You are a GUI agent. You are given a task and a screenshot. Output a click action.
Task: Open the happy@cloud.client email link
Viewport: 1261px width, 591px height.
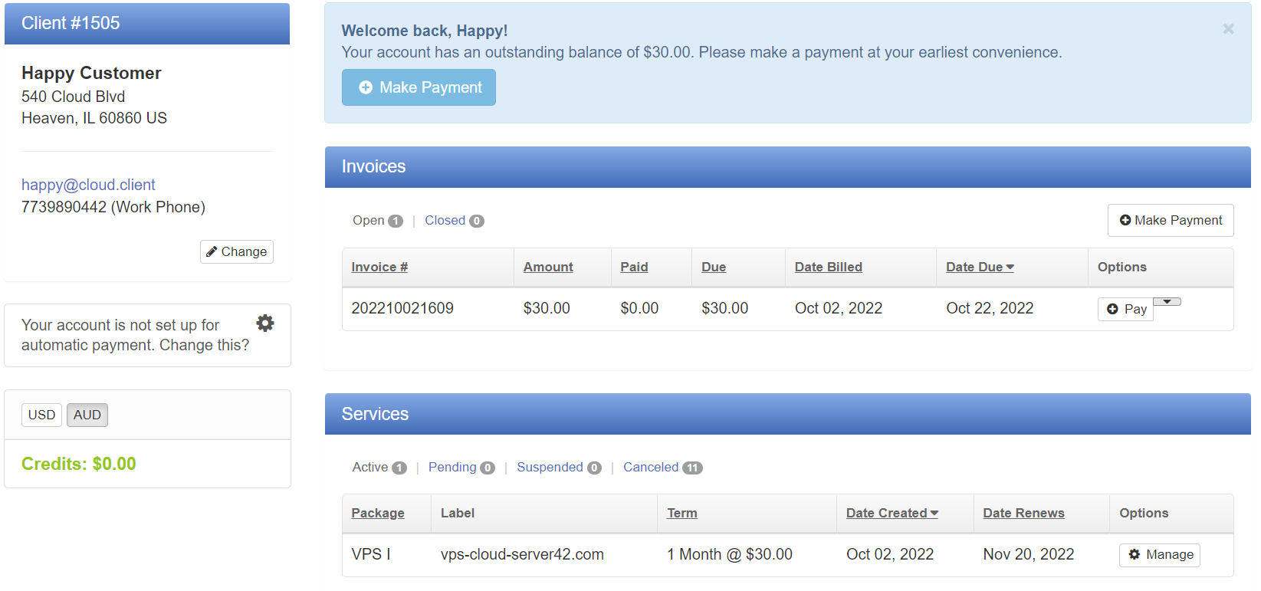pos(88,185)
